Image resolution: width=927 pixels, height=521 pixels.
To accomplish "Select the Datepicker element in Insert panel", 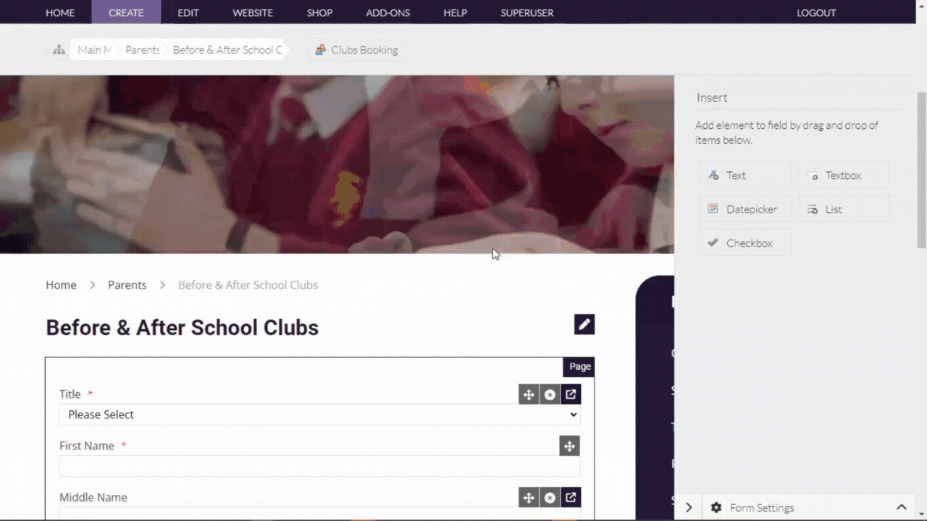I will 744,209.
